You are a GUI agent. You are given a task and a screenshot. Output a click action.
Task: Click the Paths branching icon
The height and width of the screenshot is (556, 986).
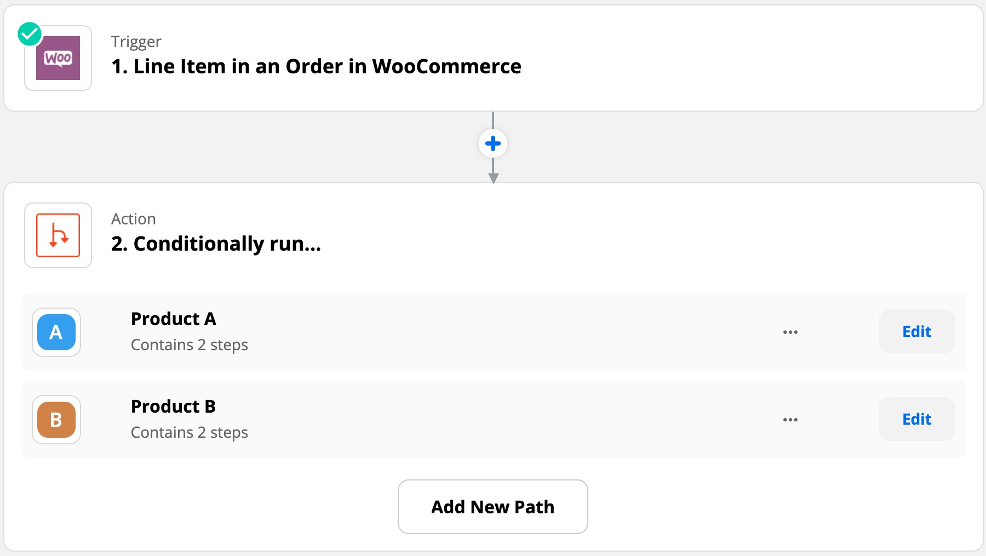click(x=58, y=235)
